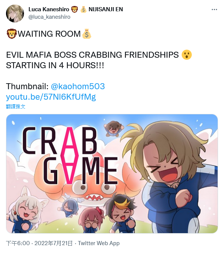
Task: Click the money bag emoji in the display name
Action: (84, 9)
